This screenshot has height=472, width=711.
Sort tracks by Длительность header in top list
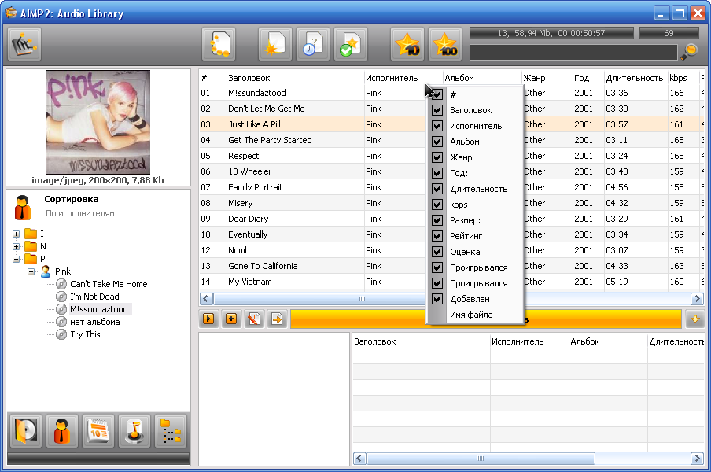(635, 78)
